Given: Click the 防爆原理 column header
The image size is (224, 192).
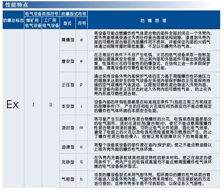Looking at the screenshot, I should 153,21.
